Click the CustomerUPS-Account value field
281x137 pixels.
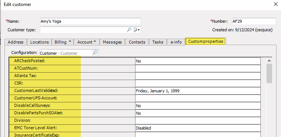click(198, 98)
